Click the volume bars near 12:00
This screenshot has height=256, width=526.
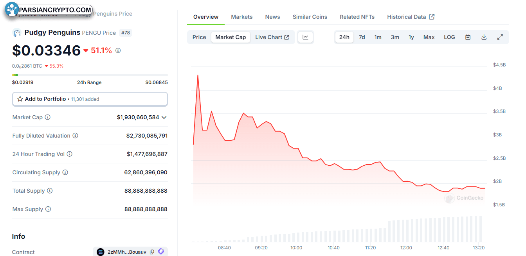[x=406, y=231]
